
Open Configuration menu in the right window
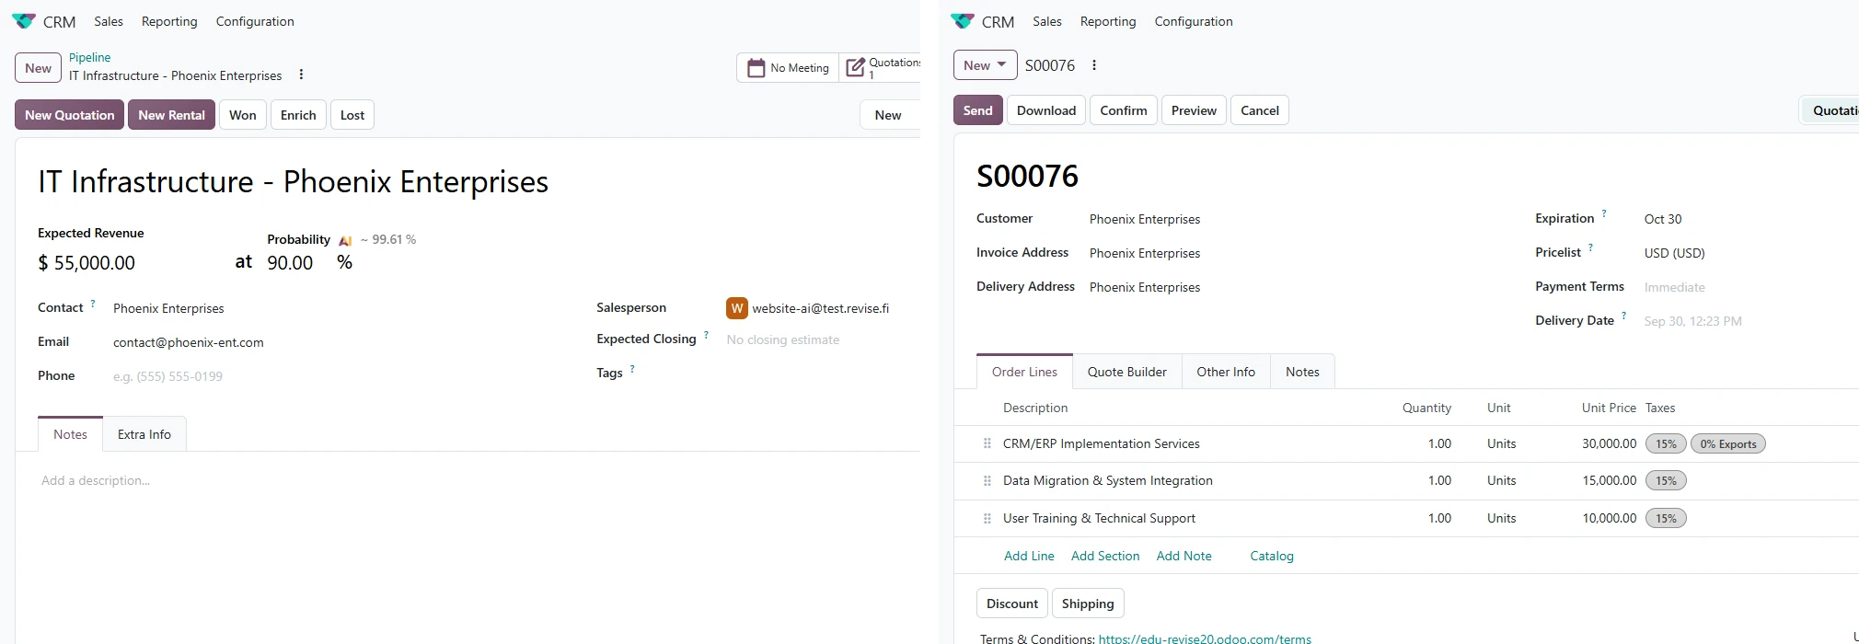point(1194,21)
